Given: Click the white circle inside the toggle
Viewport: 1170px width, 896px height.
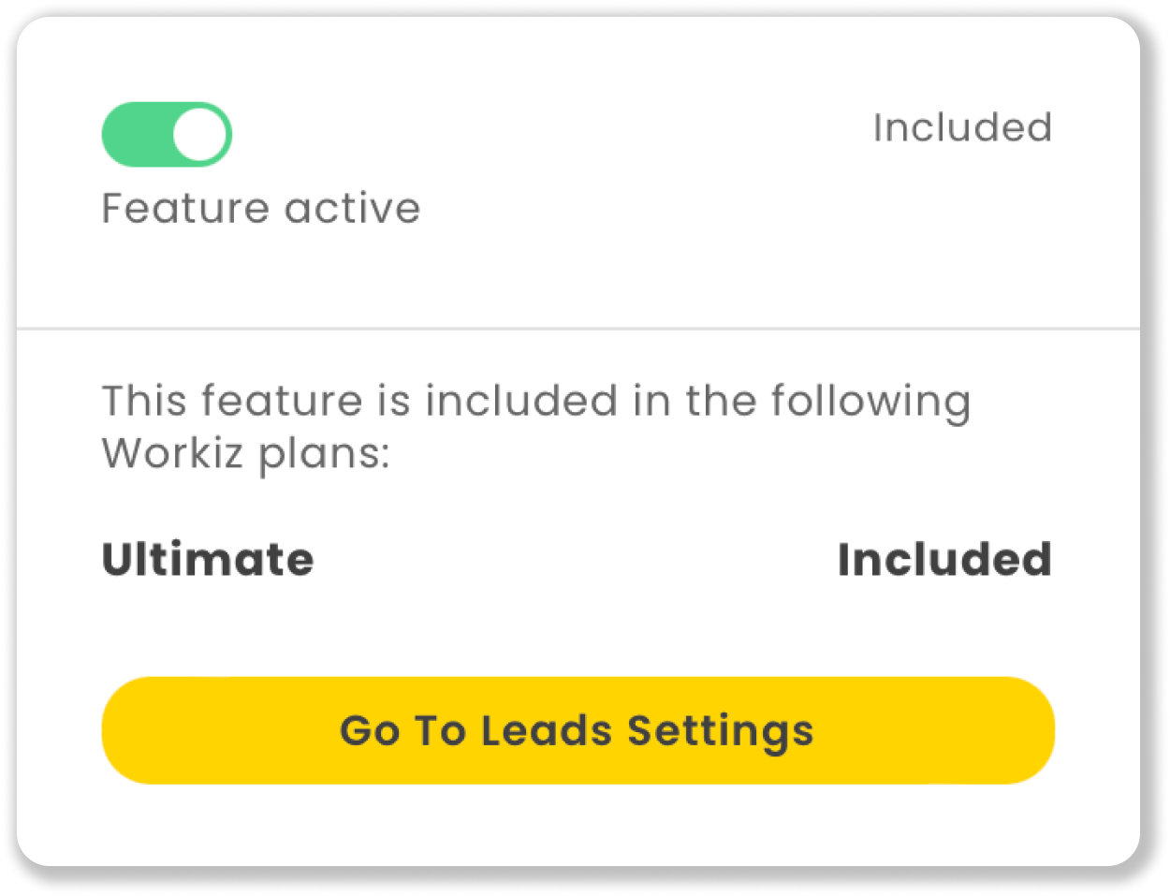Looking at the screenshot, I should [199, 134].
